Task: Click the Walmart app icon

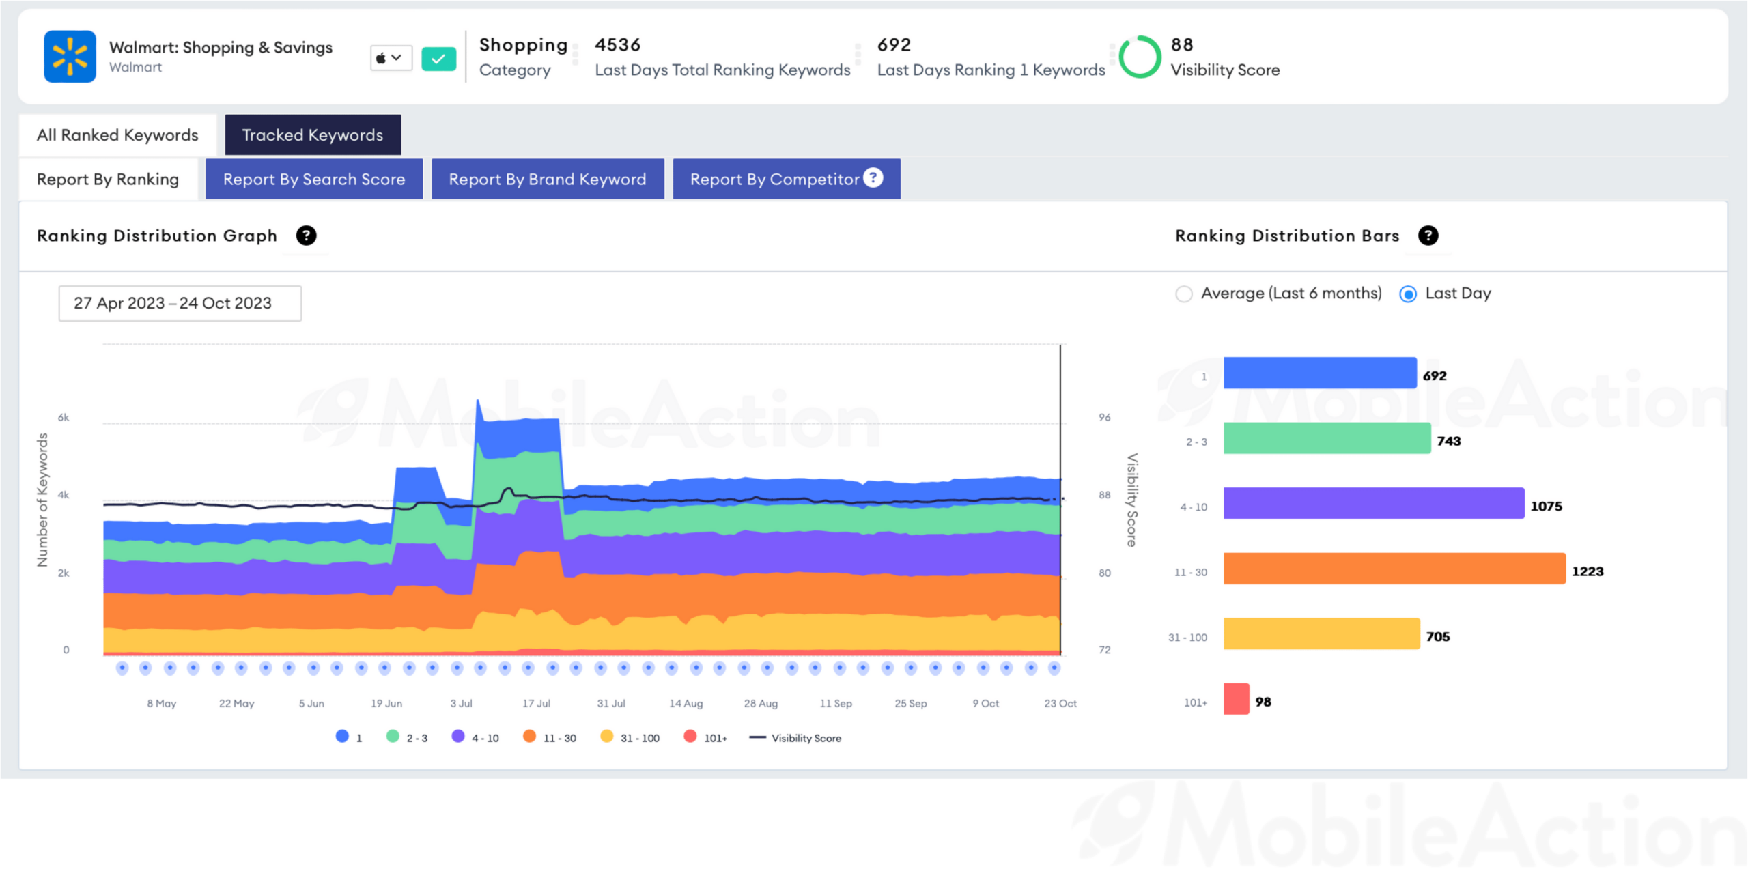Action: click(70, 57)
